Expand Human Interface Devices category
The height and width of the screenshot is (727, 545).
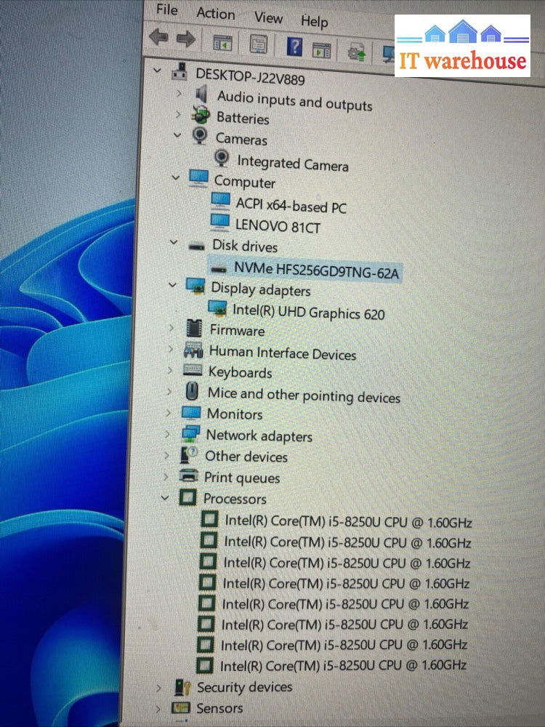[x=170, y=349]
